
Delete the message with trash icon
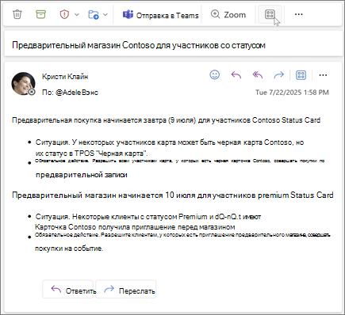coord(17,14)
